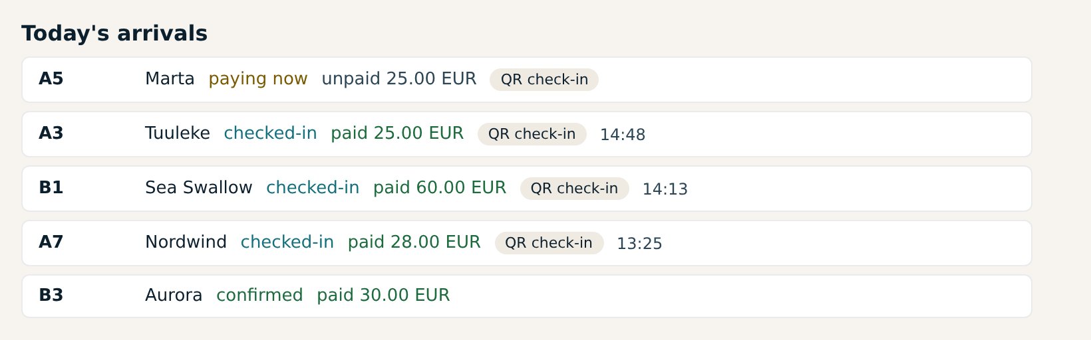The height and width of the screenshot is (340, 1091).
Task: Click the 'paying now' status for Marta
Action: [x=258, y=79]
